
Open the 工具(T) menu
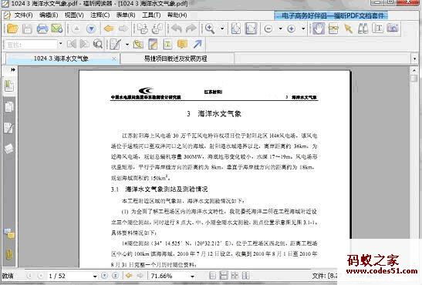point(151,15)
